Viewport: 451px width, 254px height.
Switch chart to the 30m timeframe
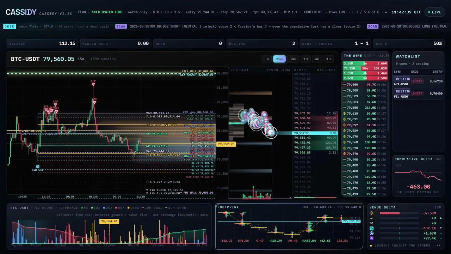293,59
